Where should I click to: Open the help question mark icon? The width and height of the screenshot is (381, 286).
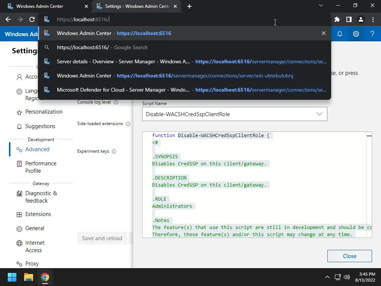[372, 34]
